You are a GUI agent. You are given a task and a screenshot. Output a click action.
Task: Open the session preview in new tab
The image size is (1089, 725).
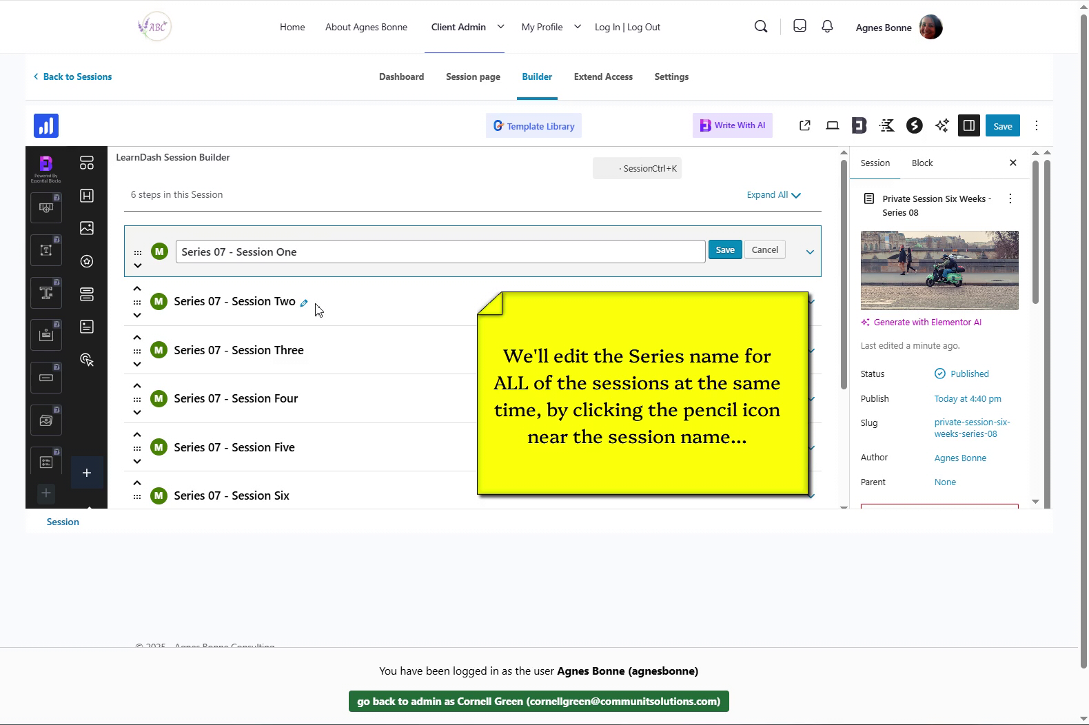pyautogui.click(x=804, y=125)
